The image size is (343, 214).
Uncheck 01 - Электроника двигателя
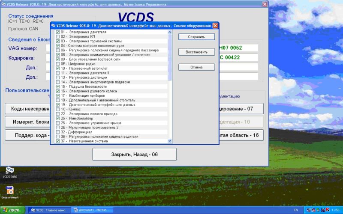58,32
